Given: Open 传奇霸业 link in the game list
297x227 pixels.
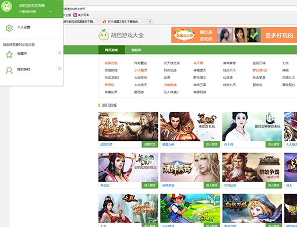Looking at the screenshot, I should point(140,63).
